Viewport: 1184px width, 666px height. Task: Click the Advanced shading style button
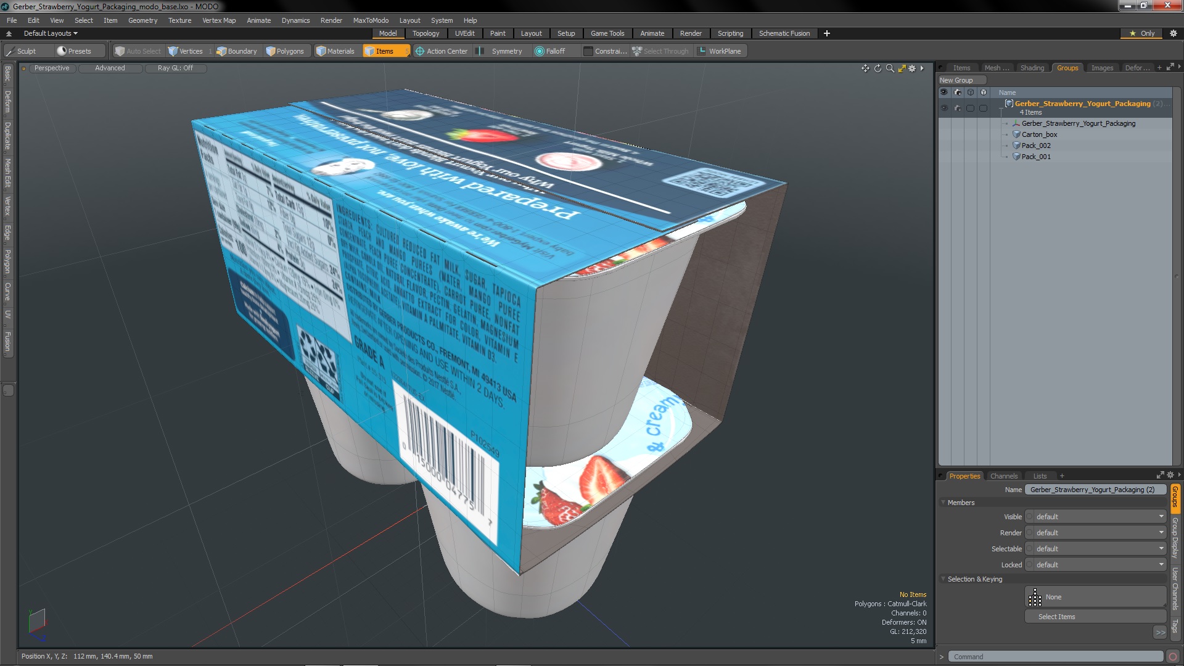point(110,68)
